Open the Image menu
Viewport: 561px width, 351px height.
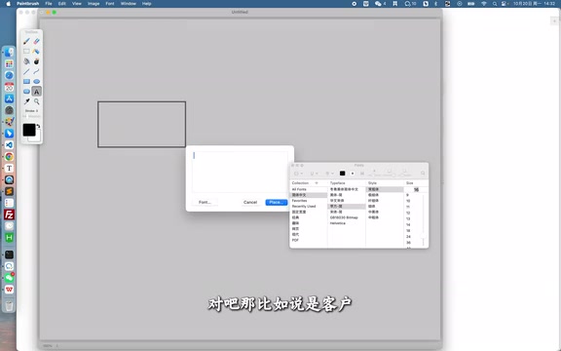[x=93, y=4]
